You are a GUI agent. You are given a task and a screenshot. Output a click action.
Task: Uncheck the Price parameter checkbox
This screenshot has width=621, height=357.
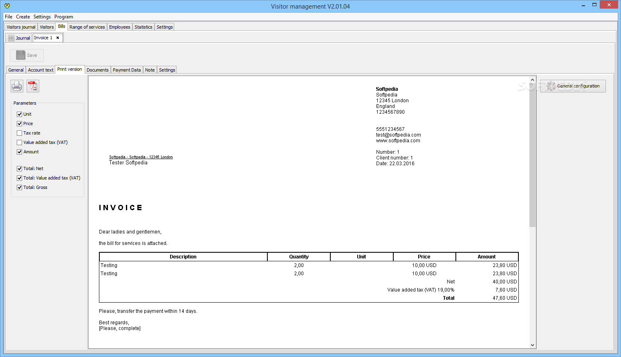tap(19, 123)
